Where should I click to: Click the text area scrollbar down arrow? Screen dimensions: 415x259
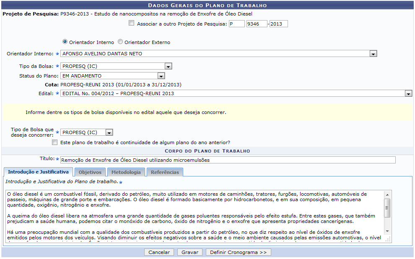click(387, 231)
